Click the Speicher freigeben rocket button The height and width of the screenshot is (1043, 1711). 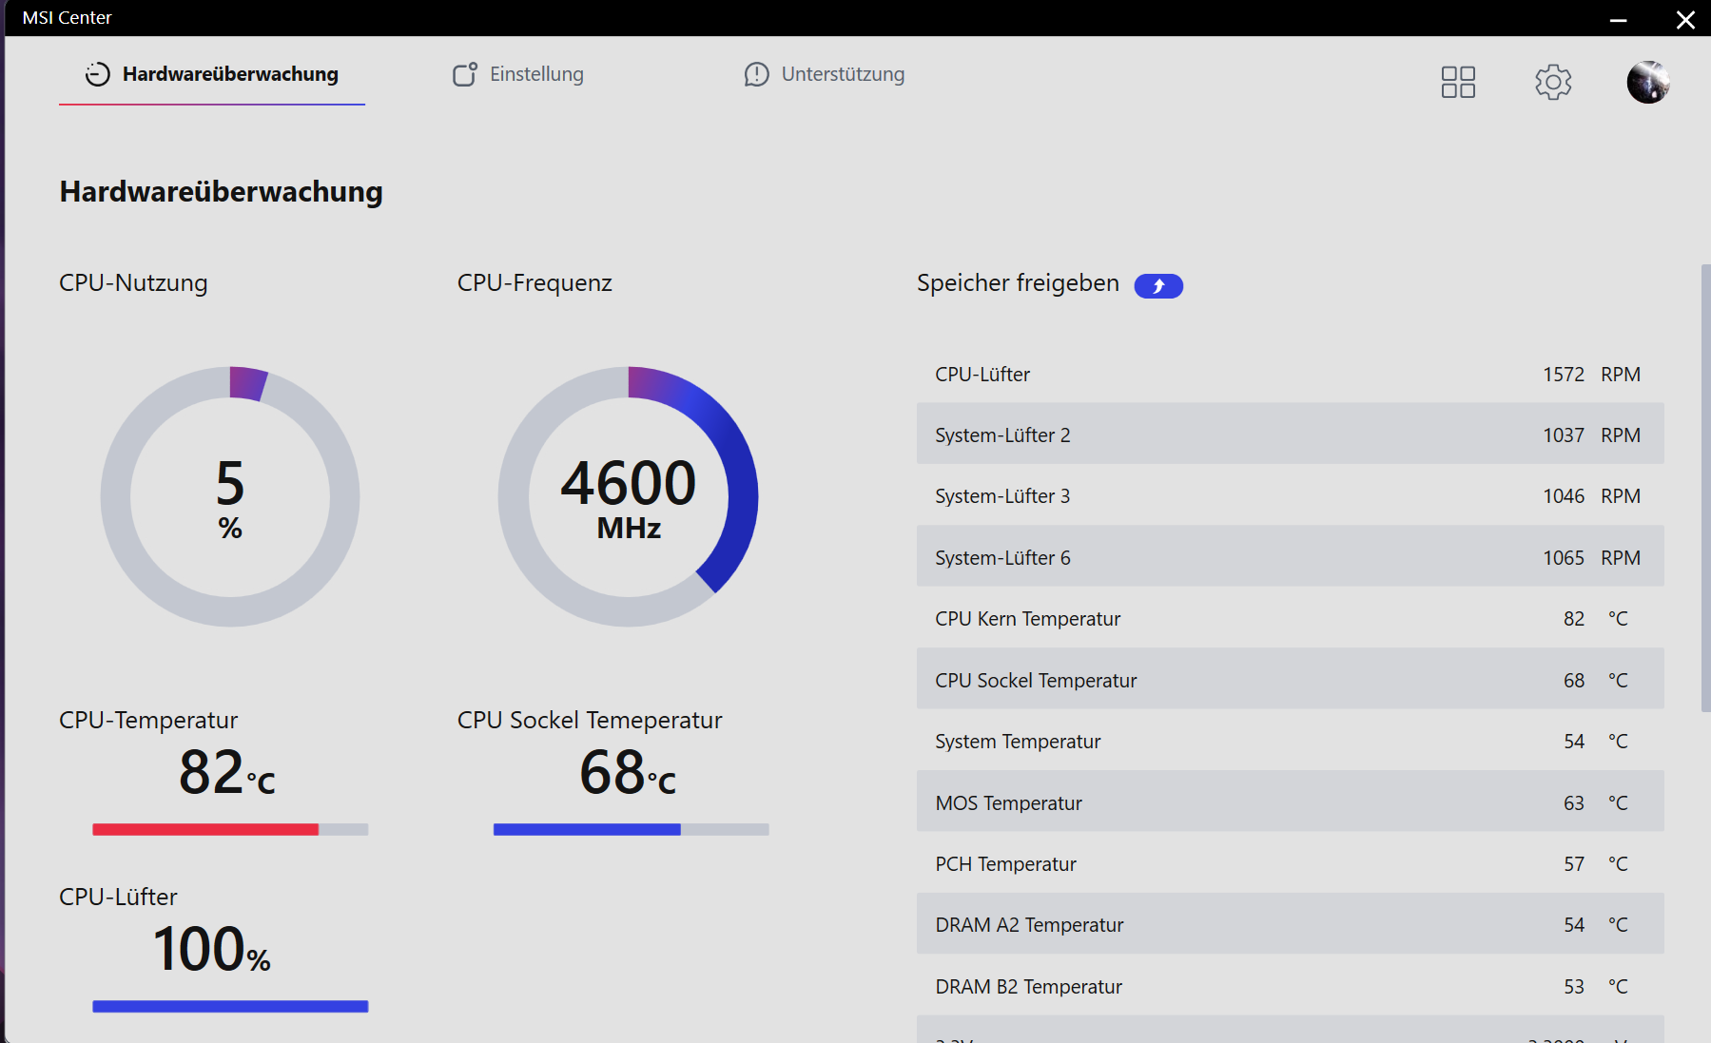point(1158,286)
